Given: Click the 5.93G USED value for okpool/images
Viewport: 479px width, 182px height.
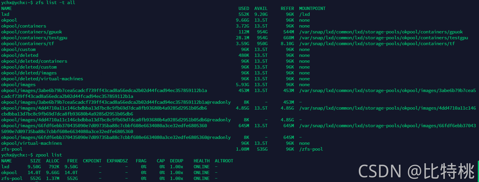Looking at the screenshot, I should (243, 85).
